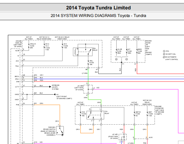Click the J/C A51 junction connector label

(x=113, y=136)
